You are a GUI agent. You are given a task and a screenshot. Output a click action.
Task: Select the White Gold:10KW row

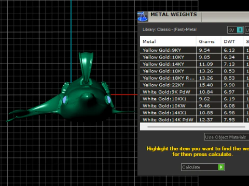(195, 106)
